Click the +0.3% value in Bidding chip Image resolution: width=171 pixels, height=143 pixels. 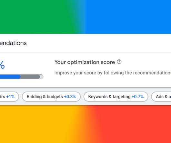(x=70, y=97)
